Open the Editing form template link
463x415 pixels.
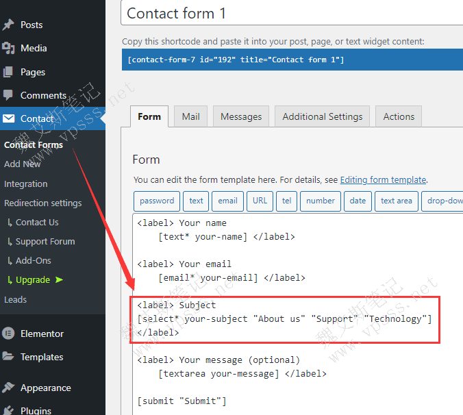coord(383,180)
